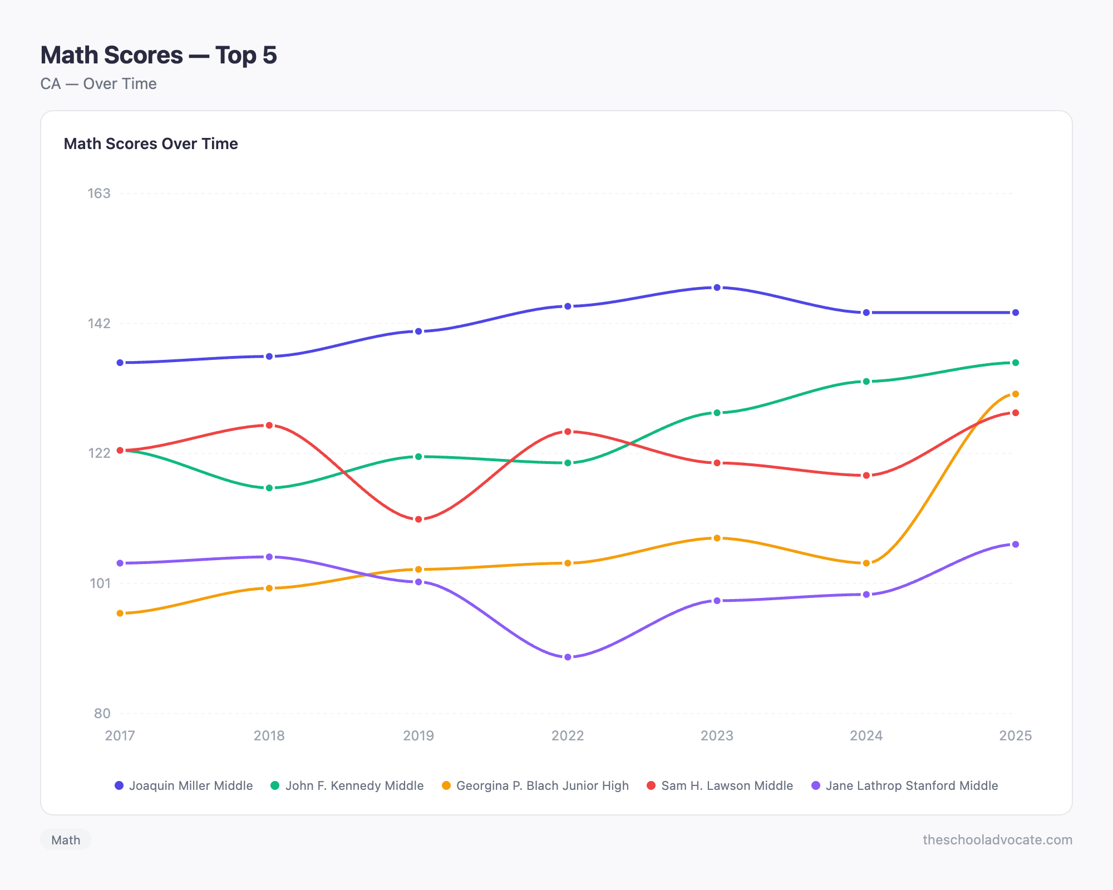Select Joaquin Miller 2017 data point

pyautogui.click(x=120, y=363)
